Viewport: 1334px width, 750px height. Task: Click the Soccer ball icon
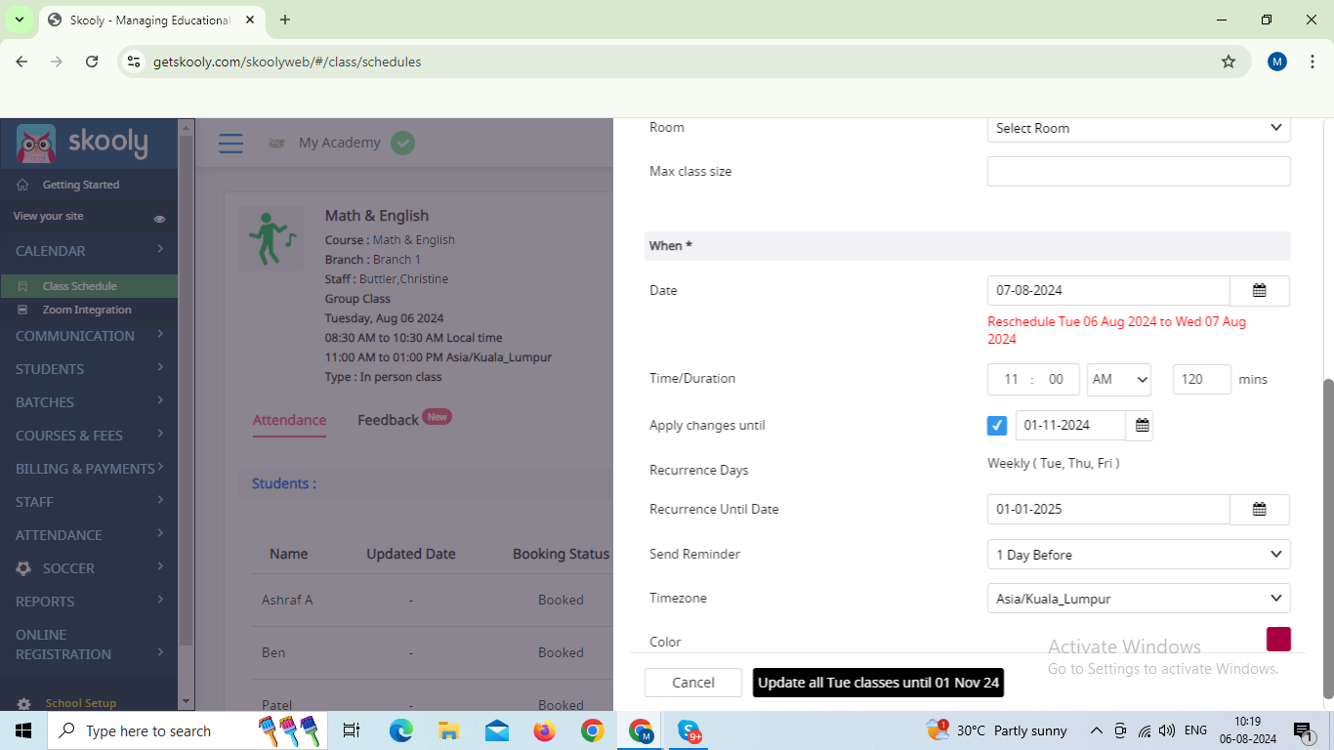(x=23, y=568)
